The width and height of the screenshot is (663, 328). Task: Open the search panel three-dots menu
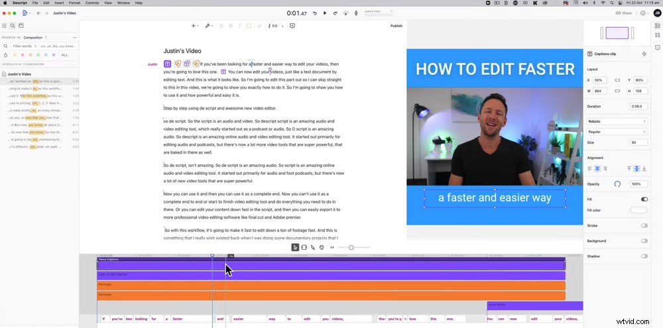pos(75,37)
